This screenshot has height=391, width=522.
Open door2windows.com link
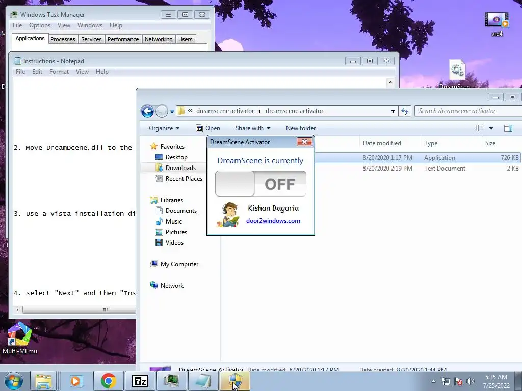coord(273,221)
